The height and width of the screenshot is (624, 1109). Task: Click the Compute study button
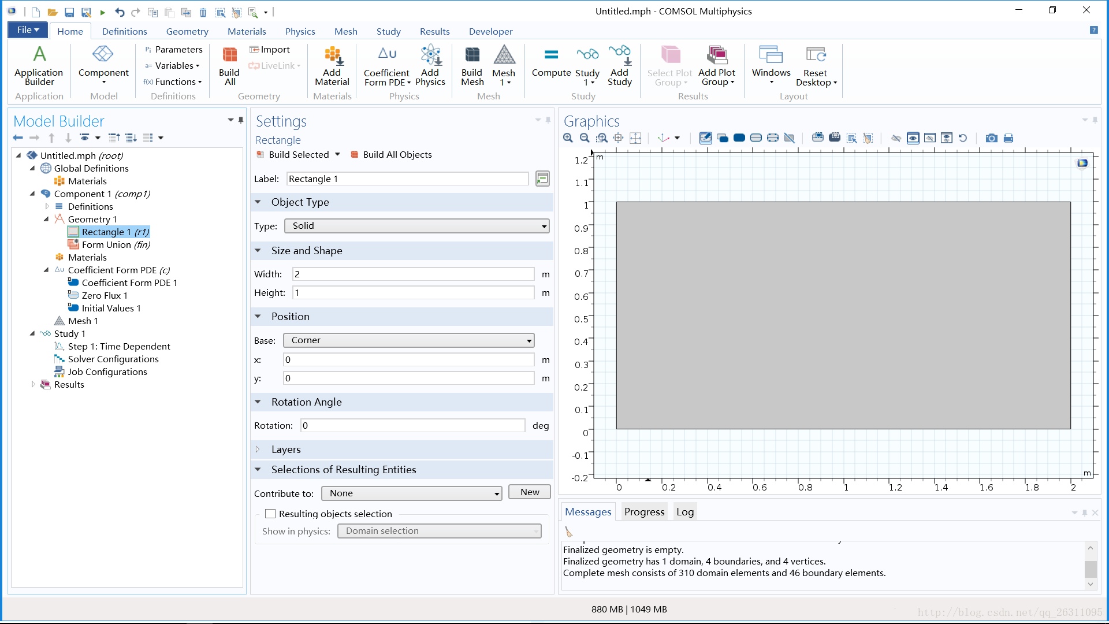pyautogui.click(x=551, y=62)
